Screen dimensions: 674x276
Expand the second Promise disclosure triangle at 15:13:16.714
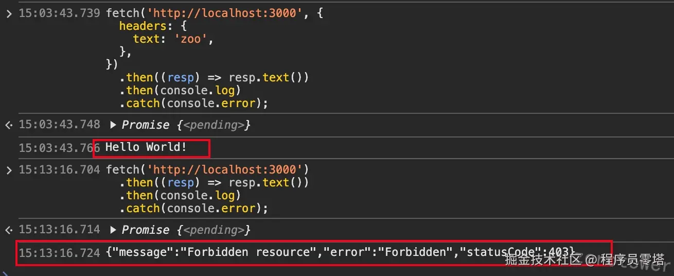tap(113, 230)
